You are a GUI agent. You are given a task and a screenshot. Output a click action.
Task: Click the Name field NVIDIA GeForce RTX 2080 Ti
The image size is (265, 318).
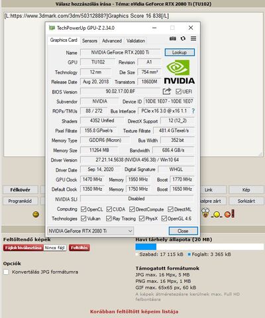coord(120,52)
